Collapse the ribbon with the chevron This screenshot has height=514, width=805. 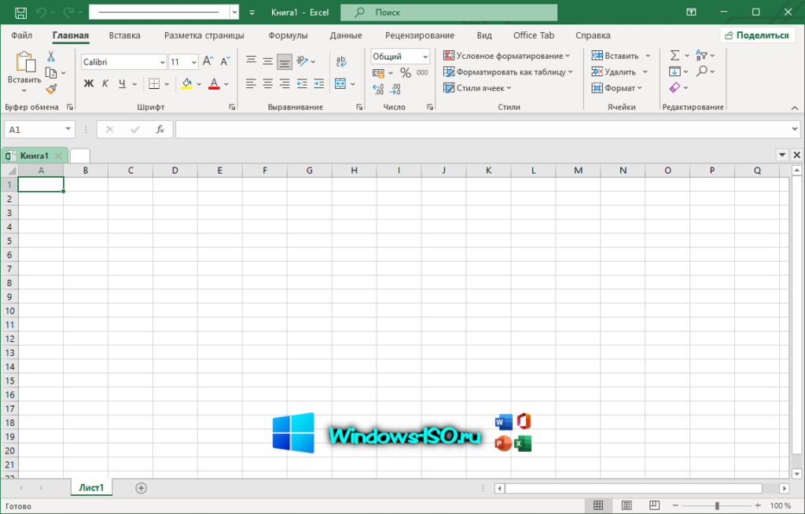pyautogui.click(x=795, y=108)
